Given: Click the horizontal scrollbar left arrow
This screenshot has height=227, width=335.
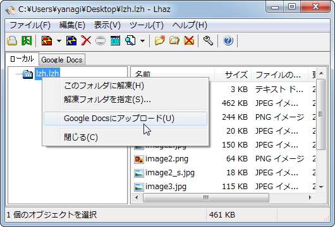Looking at the screenshot, I should coord(137,197).
